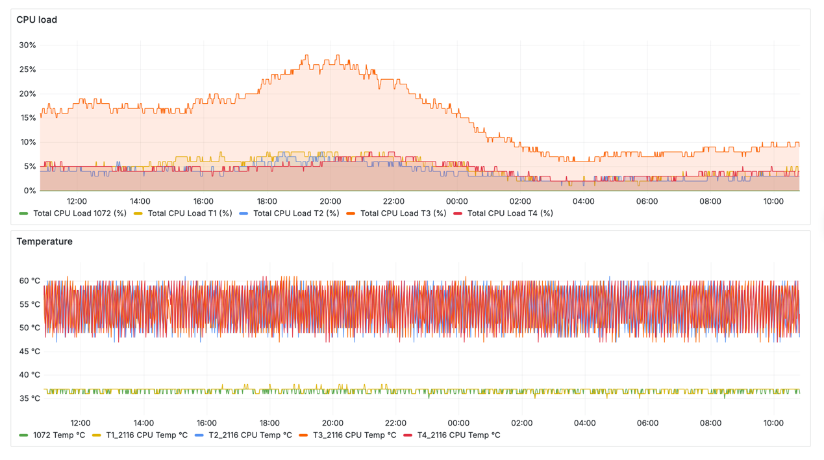Isolate the T3_2116 CPU Temp °C legend label
Screen dimensions: 824x460
pyautogui.click(x=354, y=435)
